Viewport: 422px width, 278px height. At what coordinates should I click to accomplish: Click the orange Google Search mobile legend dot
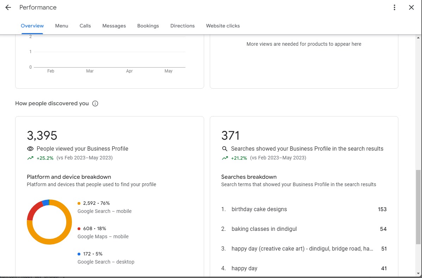pyautogui.click(x=79, y=203)
